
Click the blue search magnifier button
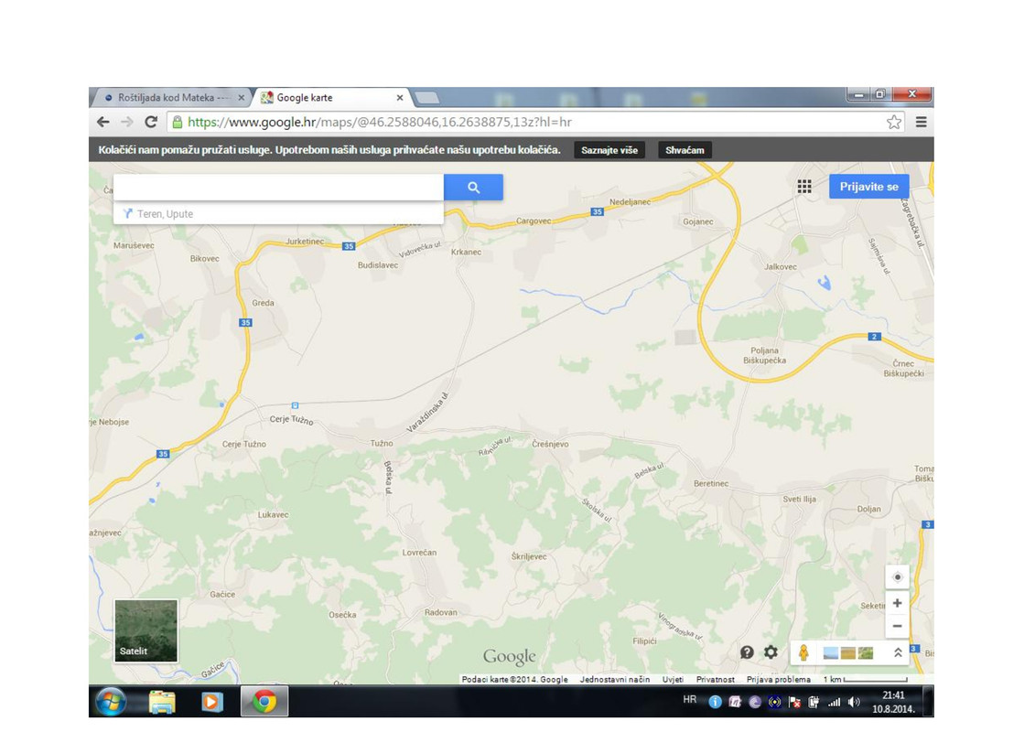pos(473,188)
